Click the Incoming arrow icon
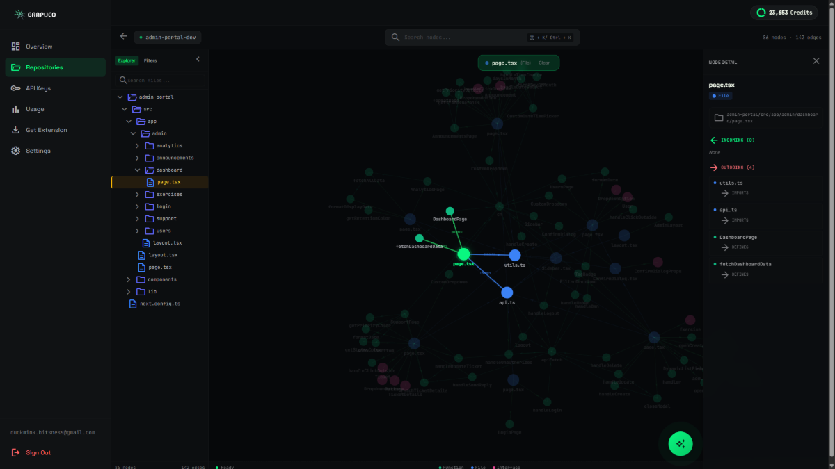The width and height of the screenshot is (835, 469). pos(714,140)
